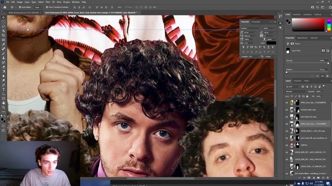Select the Brush tool
The width and height of the screenshot is (332, 186).
4,53
